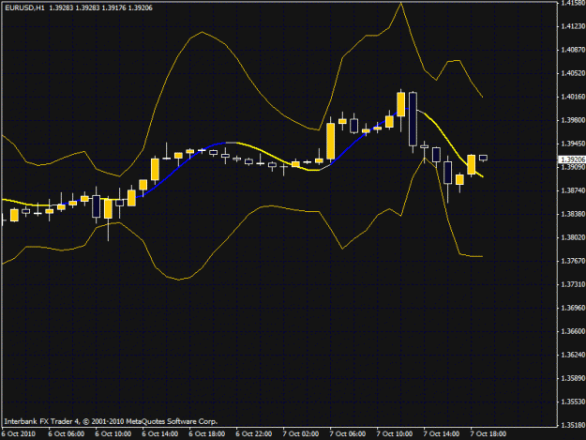The width and height of the screenshot is (586, 440).
Task: Click price axis label 1.40160
Action: coord(573,97)
